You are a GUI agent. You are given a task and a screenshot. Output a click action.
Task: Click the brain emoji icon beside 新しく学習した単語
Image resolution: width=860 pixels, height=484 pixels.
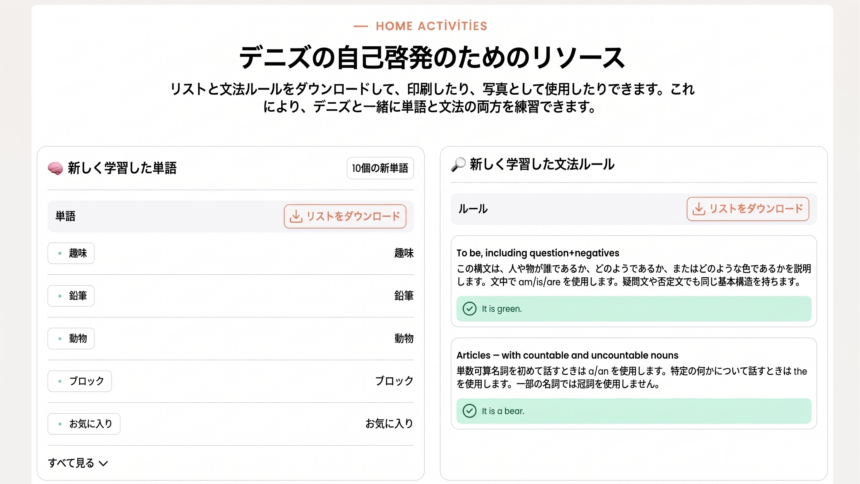tap(55, 168)
